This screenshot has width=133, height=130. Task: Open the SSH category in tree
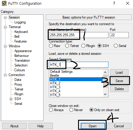pos(18,99)
